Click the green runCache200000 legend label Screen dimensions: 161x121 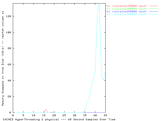tap(126, 9)
